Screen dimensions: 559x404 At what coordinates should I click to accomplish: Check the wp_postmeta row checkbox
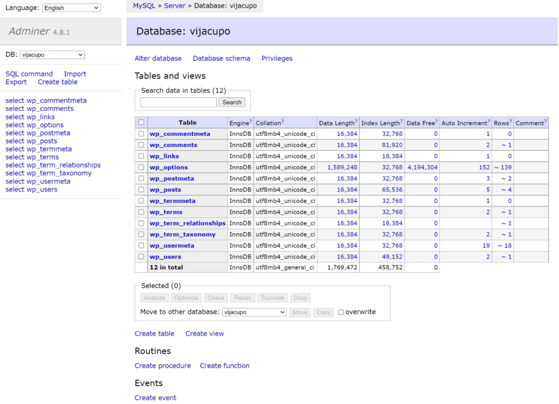141,178
